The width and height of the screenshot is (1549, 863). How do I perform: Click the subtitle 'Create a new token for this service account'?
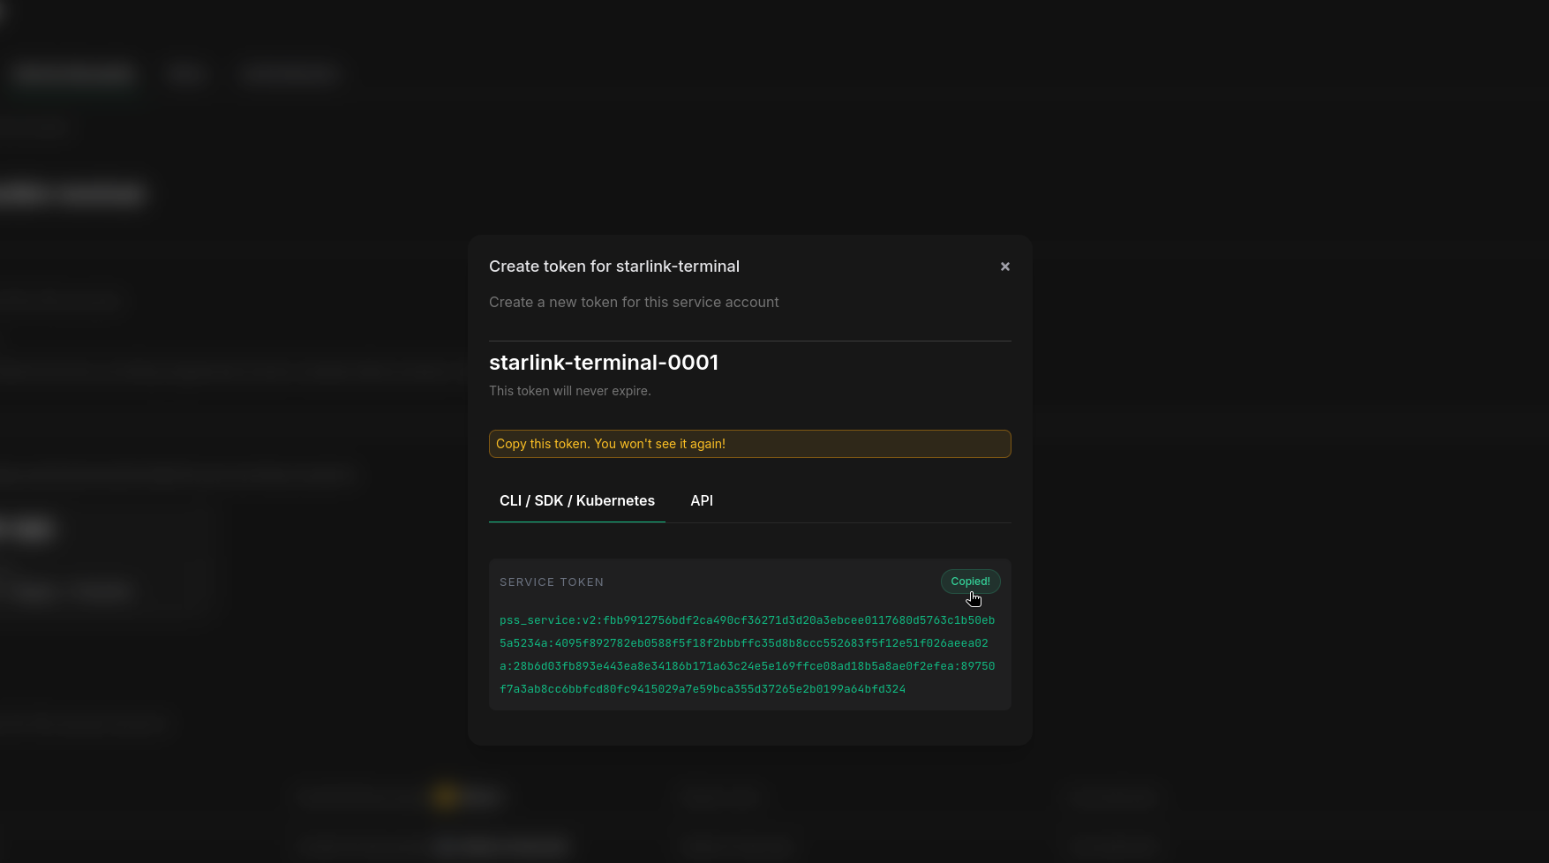click(634, 302)
